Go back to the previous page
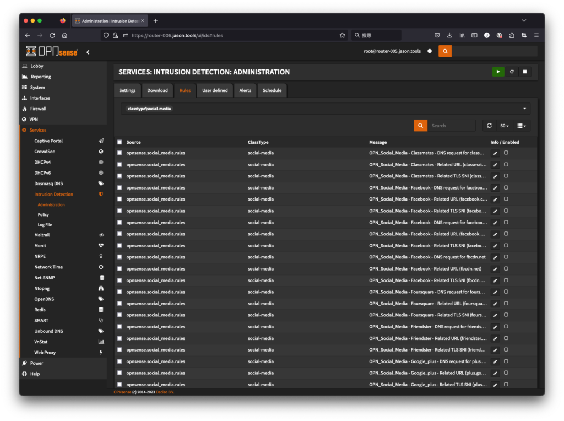Screen dimensions: 564x421 [x=28, y=35]
